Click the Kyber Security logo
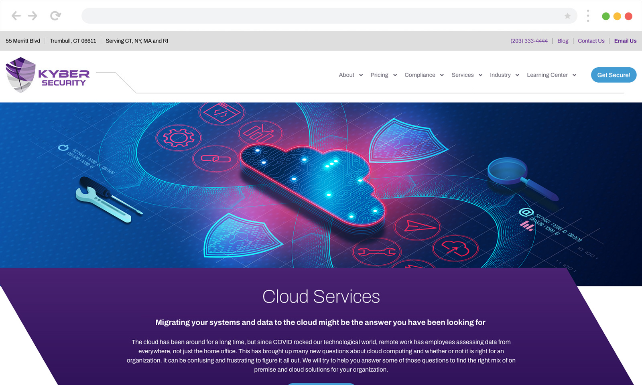Viewport: 642px width, 385px height. [x=47, y=75]
